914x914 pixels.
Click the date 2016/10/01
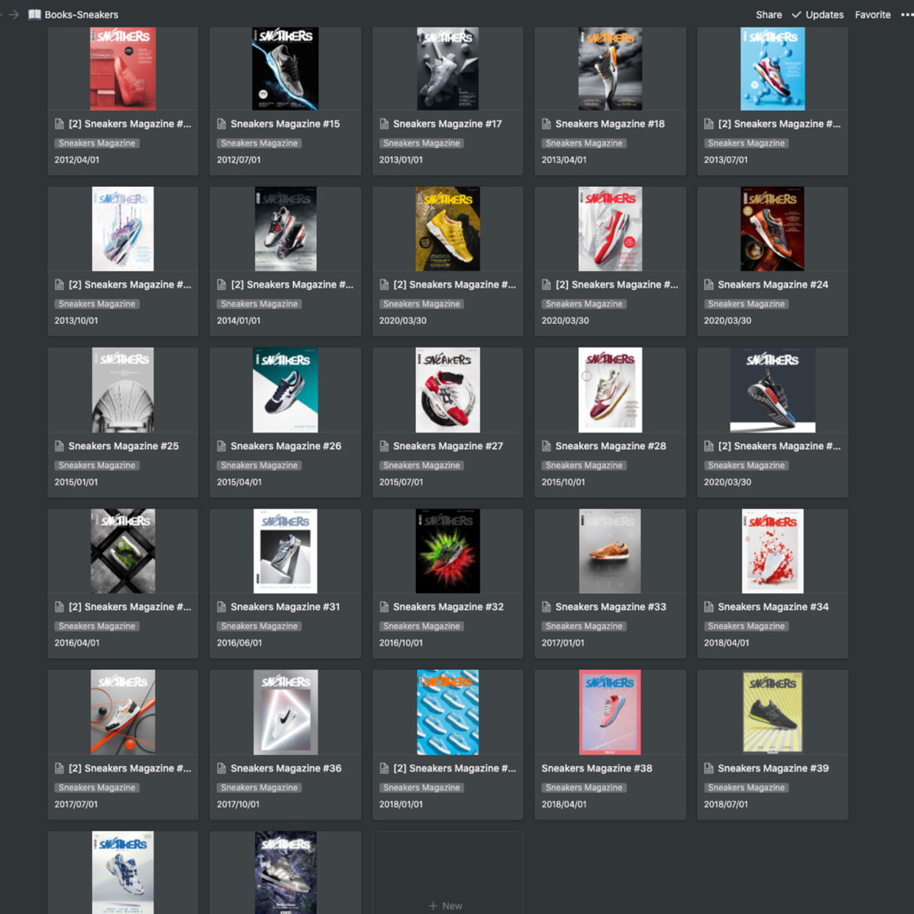401,644
